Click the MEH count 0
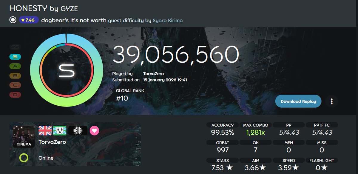The width and height of the screenshot is (358, 174). coord(289,150)
